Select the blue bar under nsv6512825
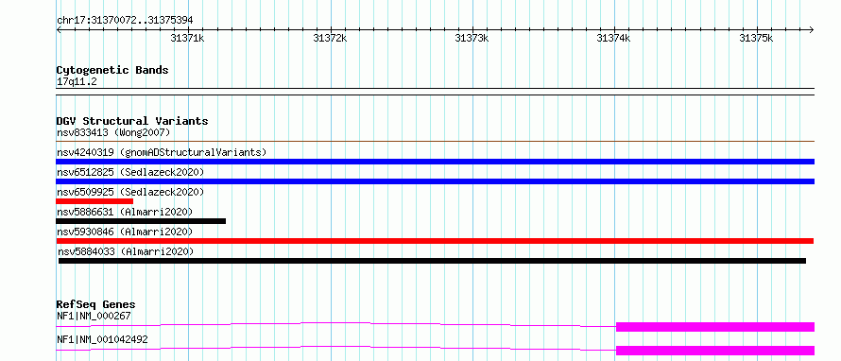This screenshot has height=361, width=841. click(436, 181)
